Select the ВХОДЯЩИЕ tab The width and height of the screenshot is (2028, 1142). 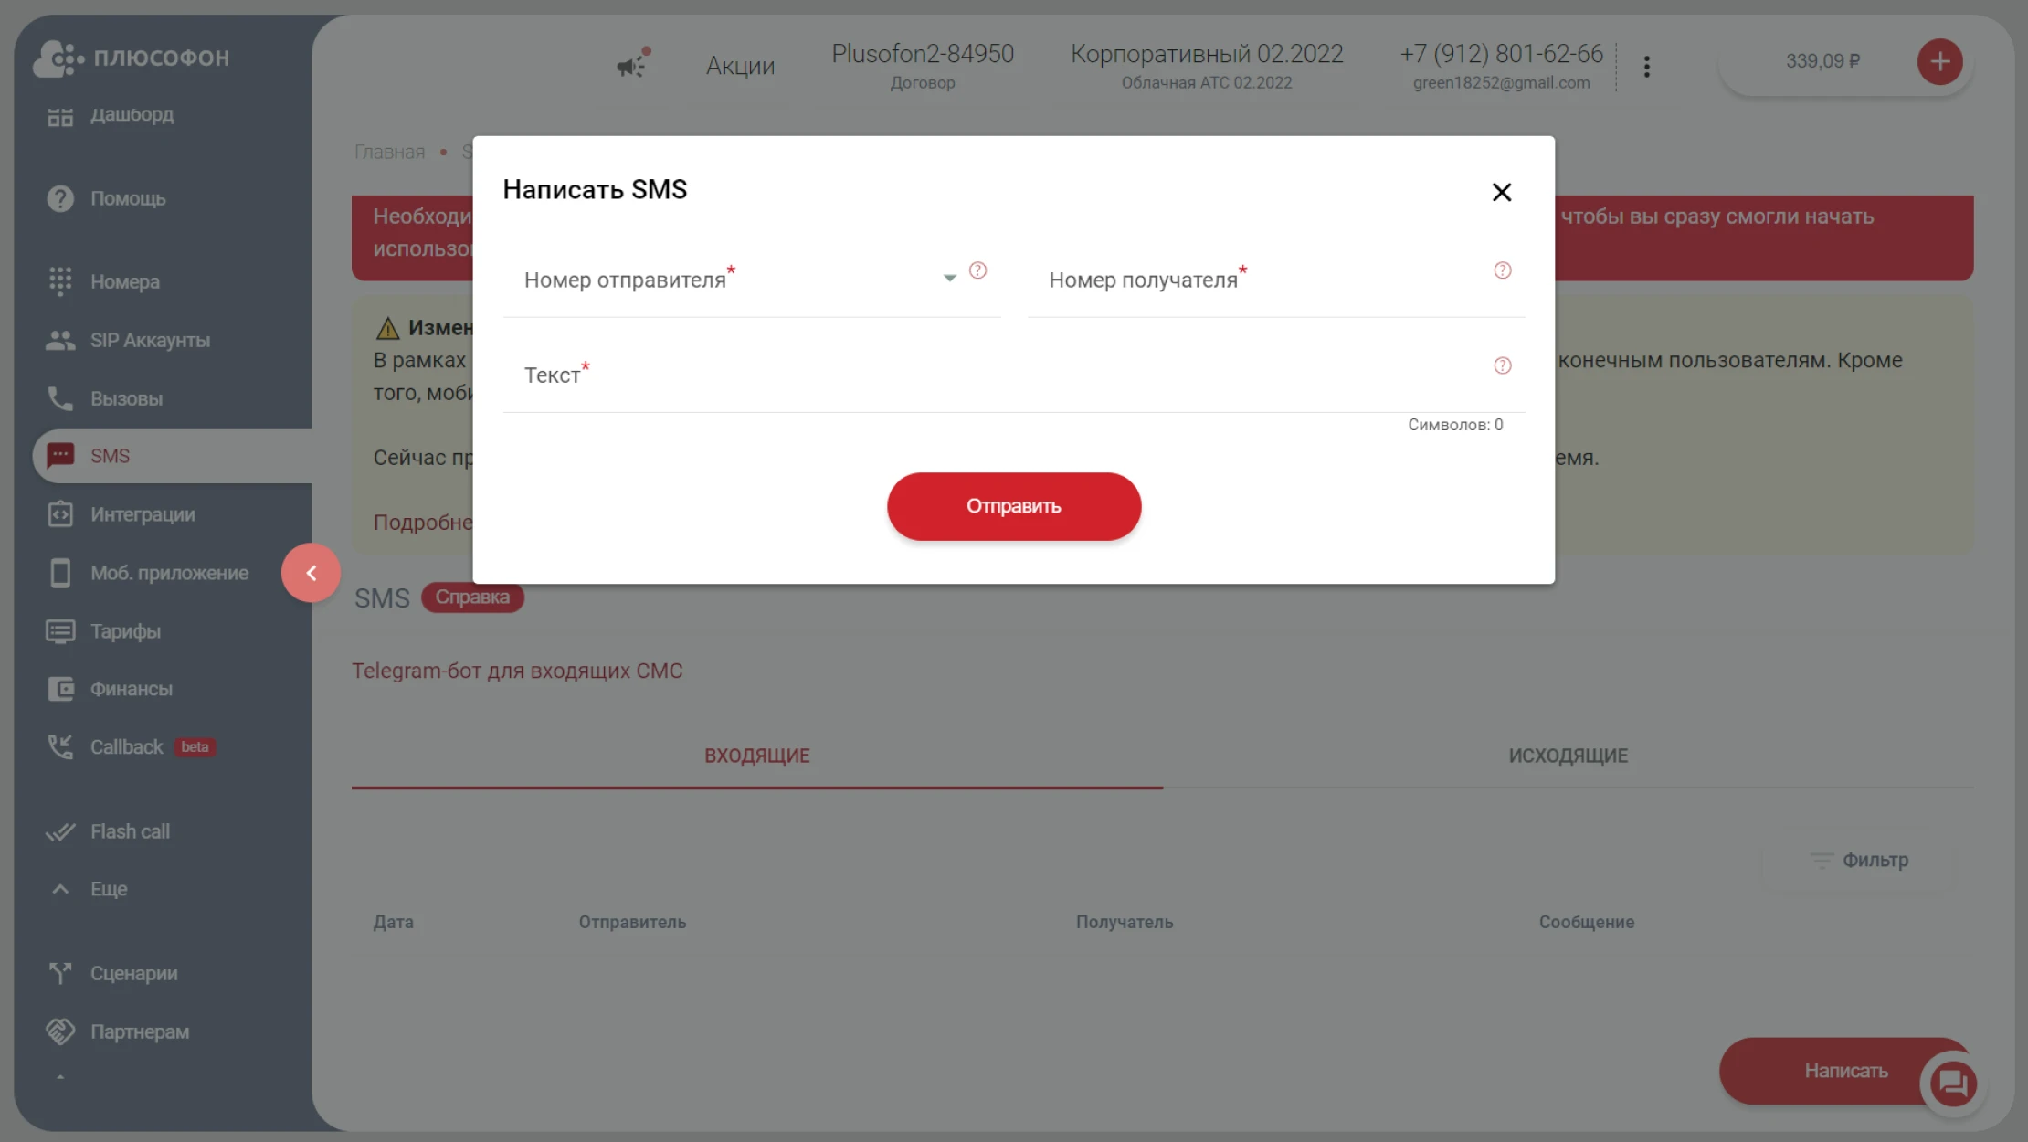pyautogui.click(x=756, y=756)
